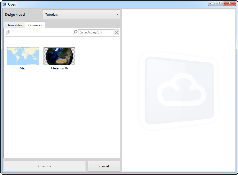Click the magnifier search icon
The height and width of the screenshot is (175, 238).
point(75,32)
